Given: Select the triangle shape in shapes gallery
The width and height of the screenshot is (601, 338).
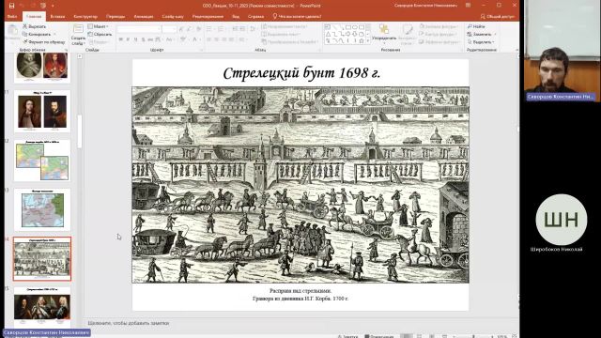Looking at the screenshot, I should (x=328, y=34).
